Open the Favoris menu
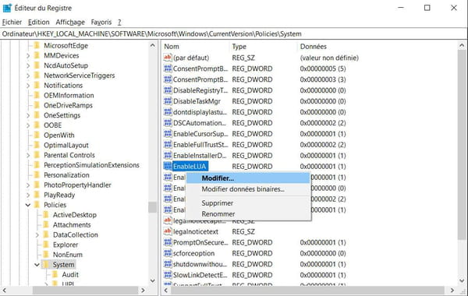The height and width of the screenshot is (296, 468). click(x=101, y=23)
